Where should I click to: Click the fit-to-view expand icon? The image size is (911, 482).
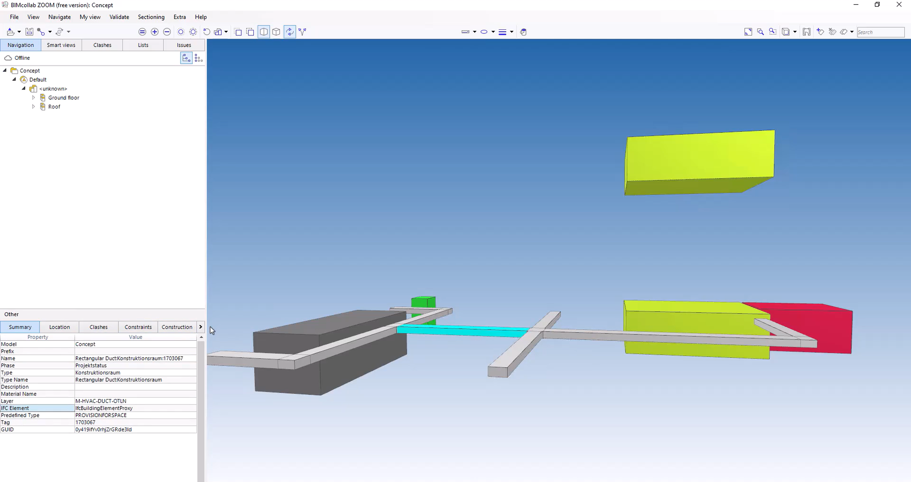click(x=748, y=32)
